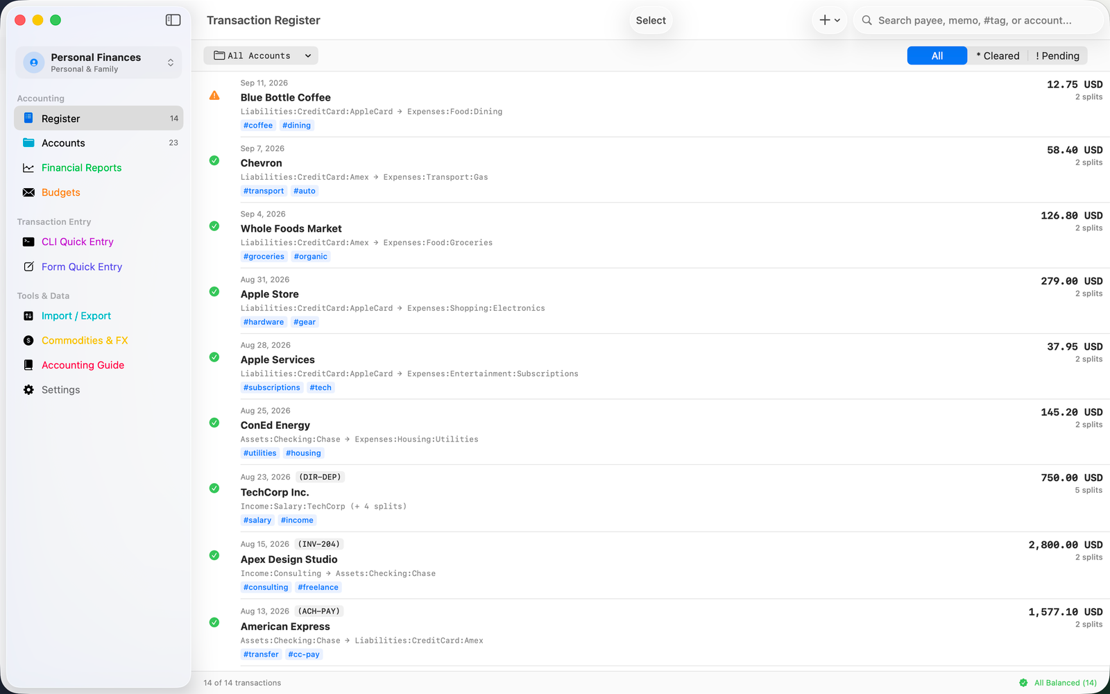This screenshot has height=694, width=1110.
Task: Filter by Pending transactions
Action: click(x=1058, y=56)
